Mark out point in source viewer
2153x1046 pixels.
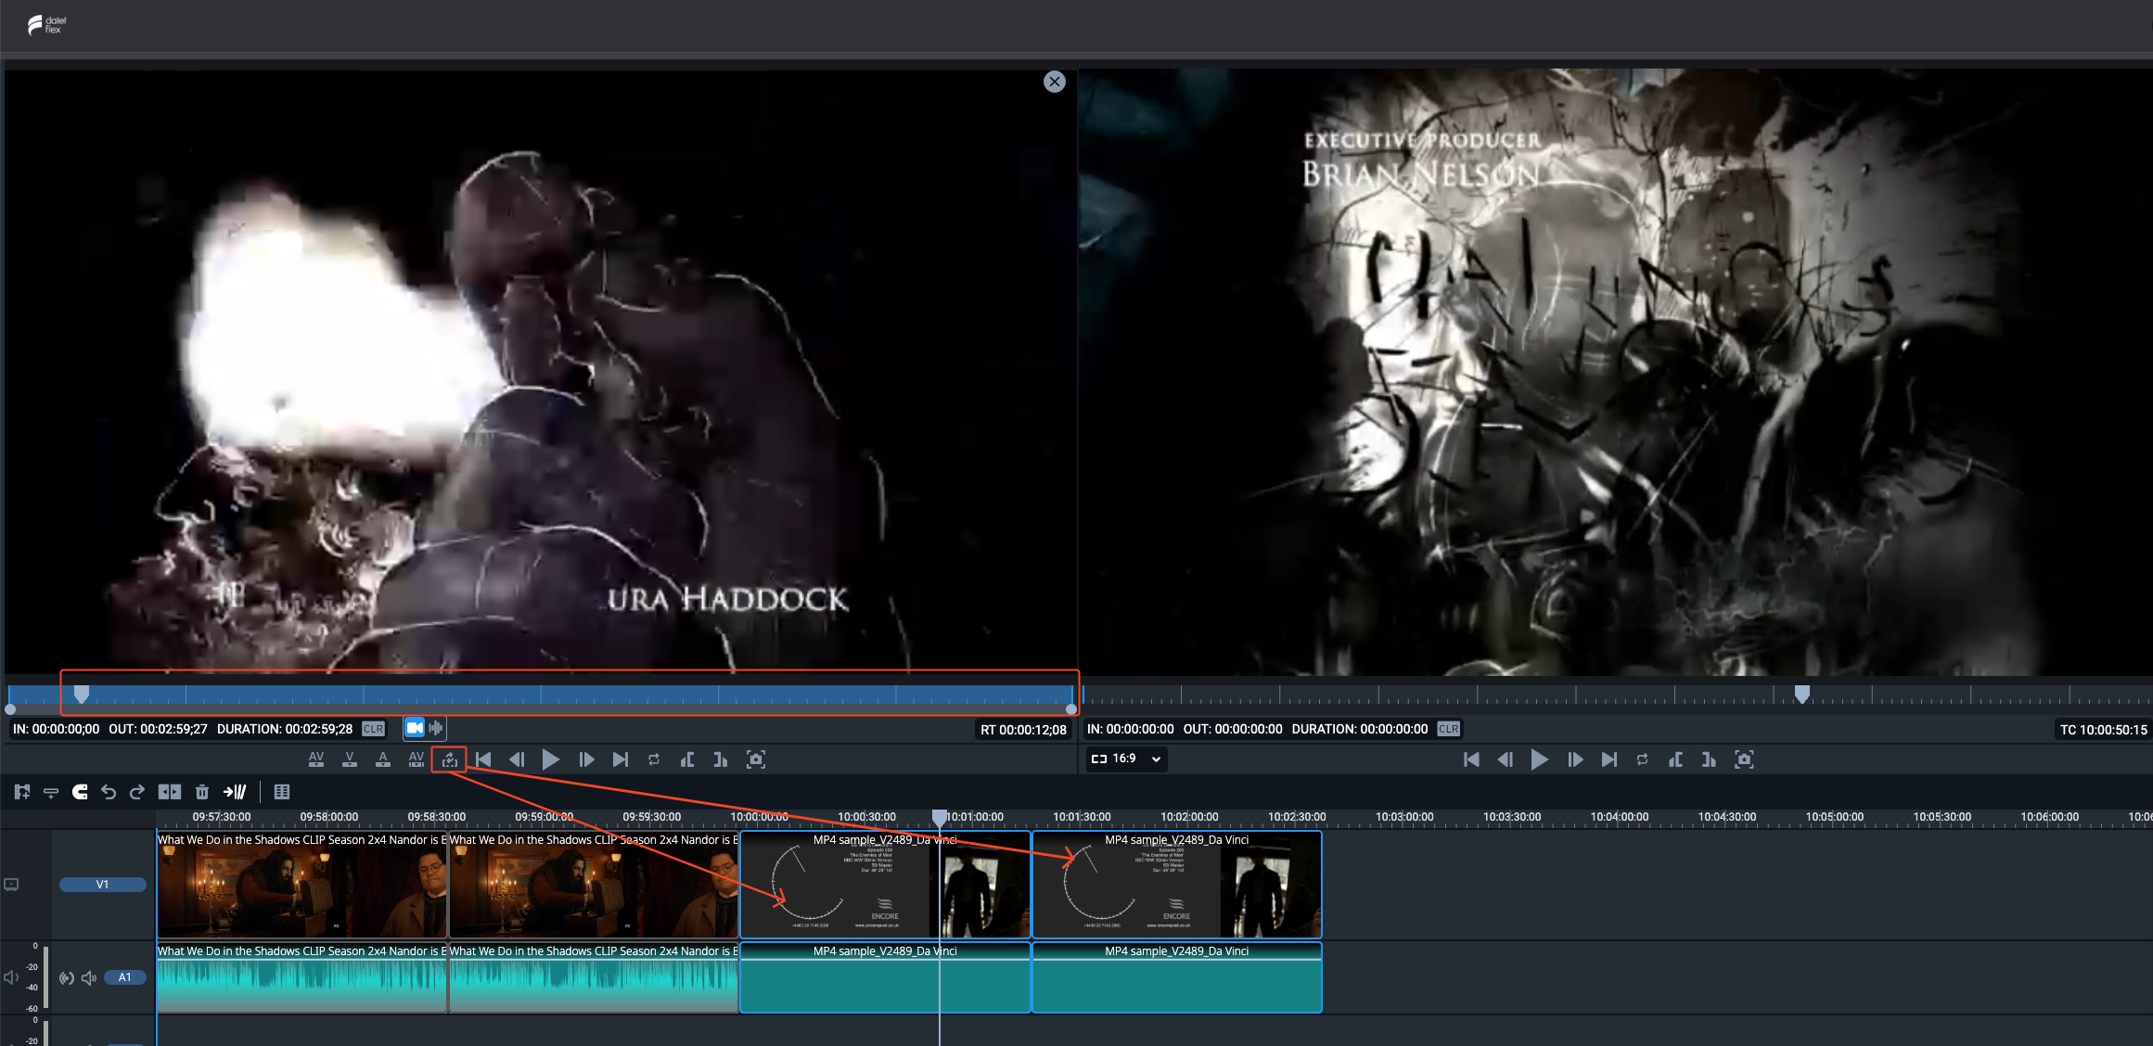721,759
